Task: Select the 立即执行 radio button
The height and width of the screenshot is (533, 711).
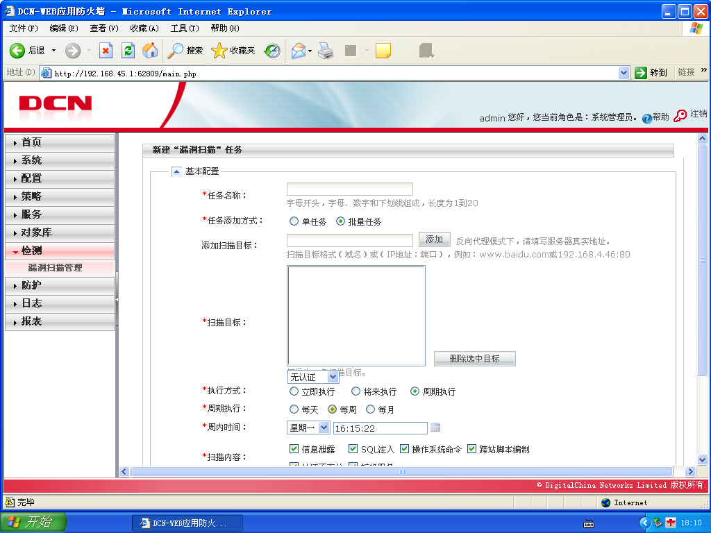Action: tap(294, 391)
